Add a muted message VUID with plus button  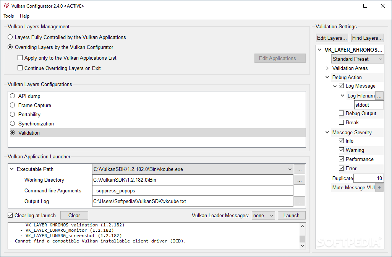pos(379,188)
